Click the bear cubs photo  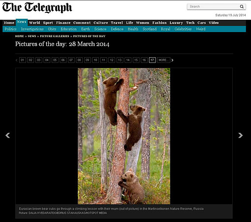pyautogui.click(x=124, y=136)
